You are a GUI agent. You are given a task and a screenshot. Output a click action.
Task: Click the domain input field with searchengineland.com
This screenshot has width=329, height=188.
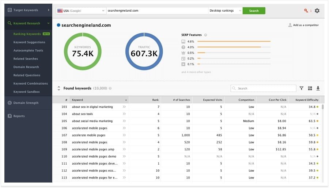click(157, 11)
